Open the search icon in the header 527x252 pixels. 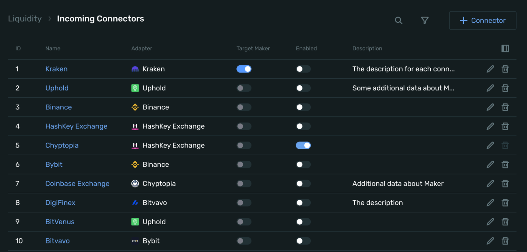click(x=399, y=20)
